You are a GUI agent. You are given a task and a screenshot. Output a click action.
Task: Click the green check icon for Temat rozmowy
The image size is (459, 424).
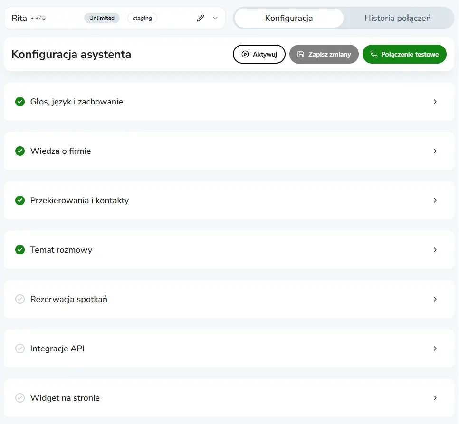[x=20, y=250]
